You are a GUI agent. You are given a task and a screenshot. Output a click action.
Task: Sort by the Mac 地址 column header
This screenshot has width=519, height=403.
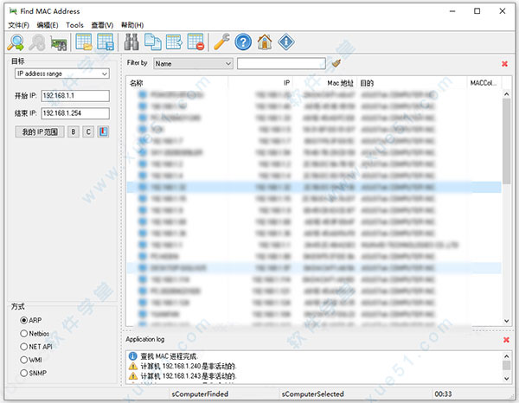pos(325,83)
